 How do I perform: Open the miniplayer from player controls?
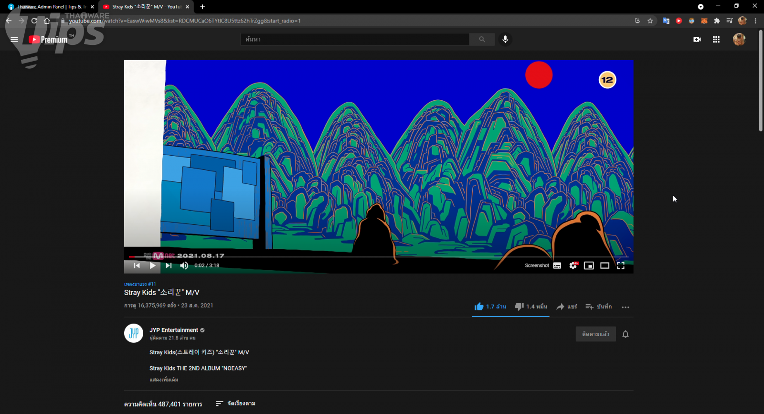pyautogui.click(x=589, y=265)
